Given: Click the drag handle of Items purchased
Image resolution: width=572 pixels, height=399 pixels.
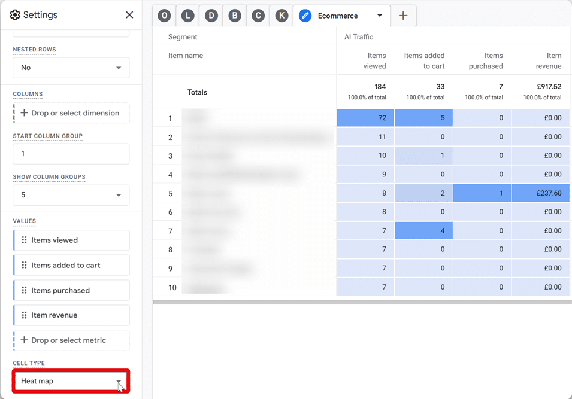Looking at the screenshot, I should [24, 290].
